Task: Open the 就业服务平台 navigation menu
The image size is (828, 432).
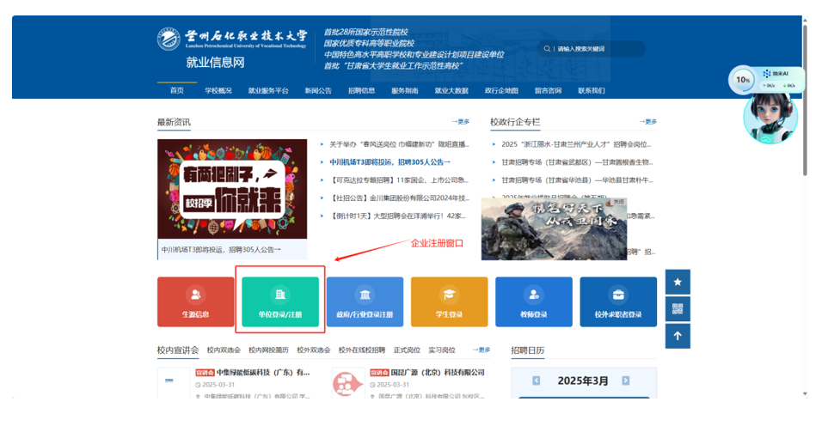Action: [x=268, y=91]
